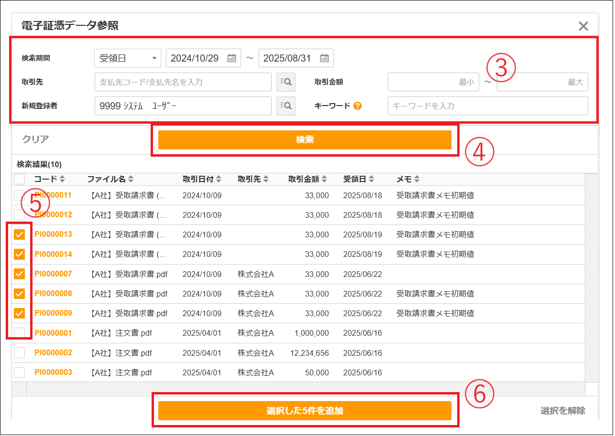Click the horizontal scrollbar below results
The image size is (615, 436).
click(306, 388)
